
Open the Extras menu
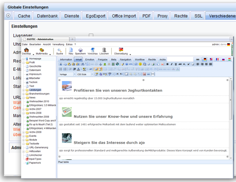(69, 44)
